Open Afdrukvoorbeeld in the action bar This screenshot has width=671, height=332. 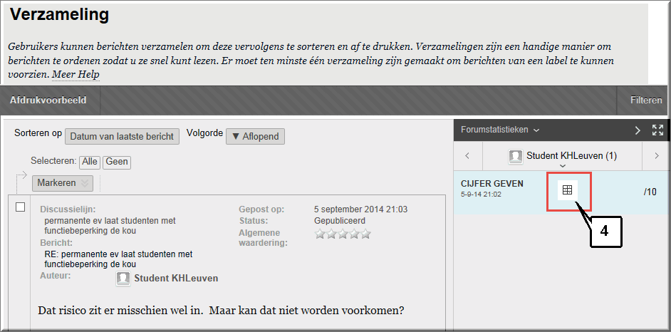pyautogui.click(x=48, y=100)
